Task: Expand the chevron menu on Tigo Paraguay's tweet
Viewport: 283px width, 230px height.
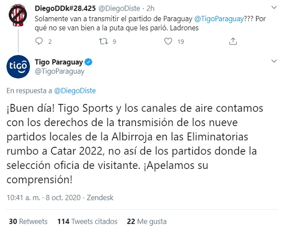Action: 274,61
